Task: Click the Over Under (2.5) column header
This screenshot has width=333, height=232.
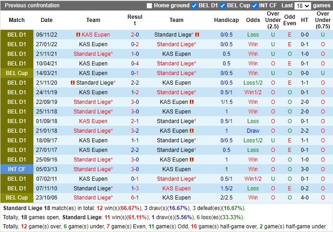Action: (273, 20)
